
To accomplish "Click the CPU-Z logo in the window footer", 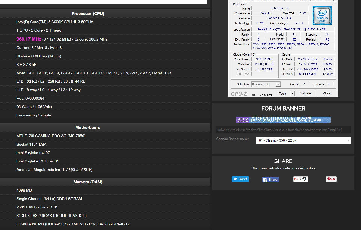I will pyautogui.click(x=239, y=94).
